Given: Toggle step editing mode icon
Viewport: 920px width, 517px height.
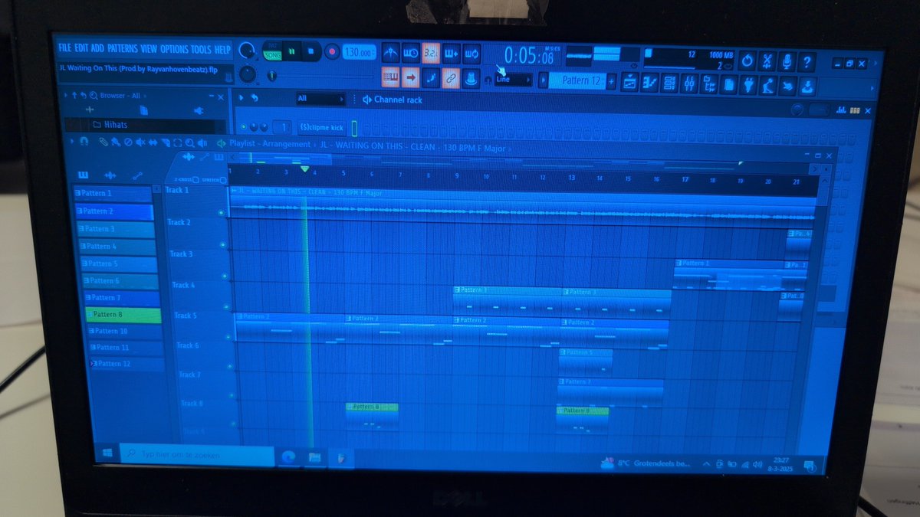Looking at the screenshot, I should [x=431, y=78].
